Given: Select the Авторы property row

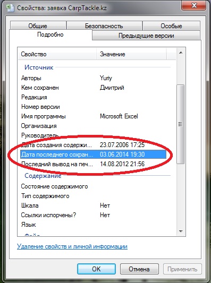Looking at the screenshot, I should [93, 78].
